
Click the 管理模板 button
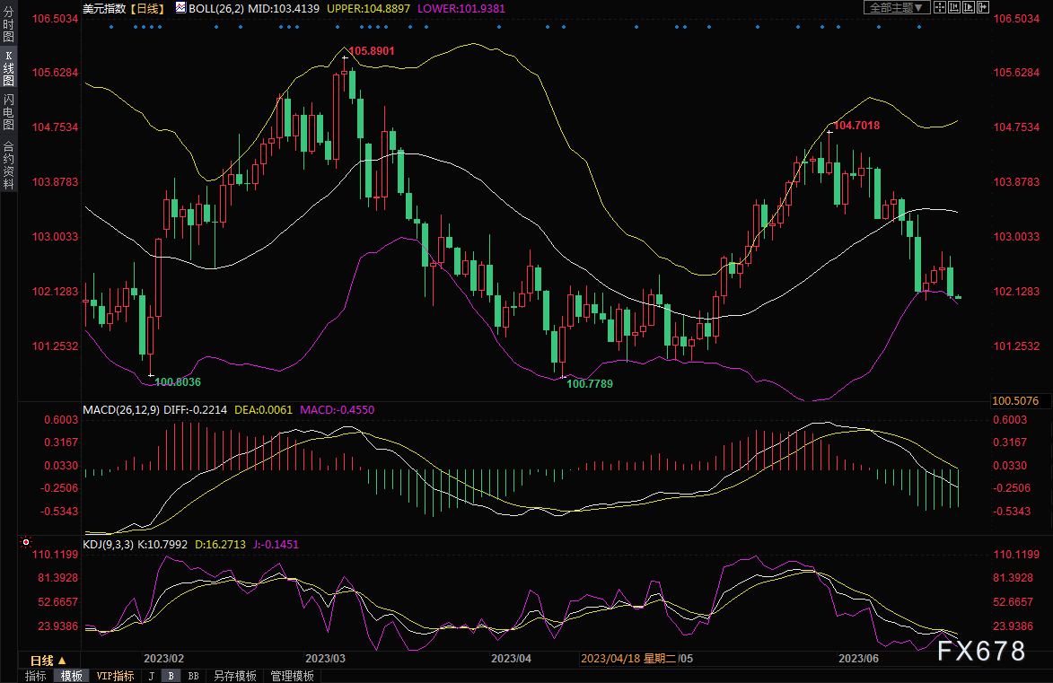[x=293, y=676]
